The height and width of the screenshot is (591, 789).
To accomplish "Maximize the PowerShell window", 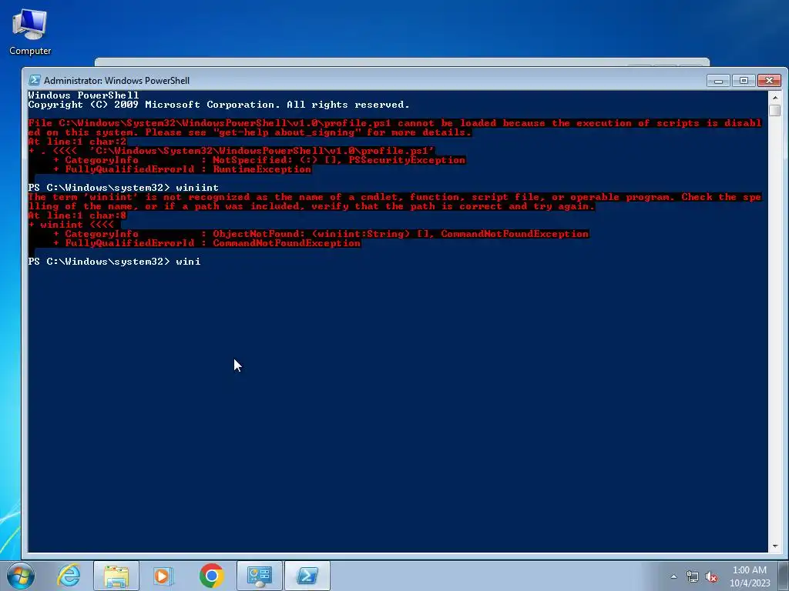I will tap(744, 80).
